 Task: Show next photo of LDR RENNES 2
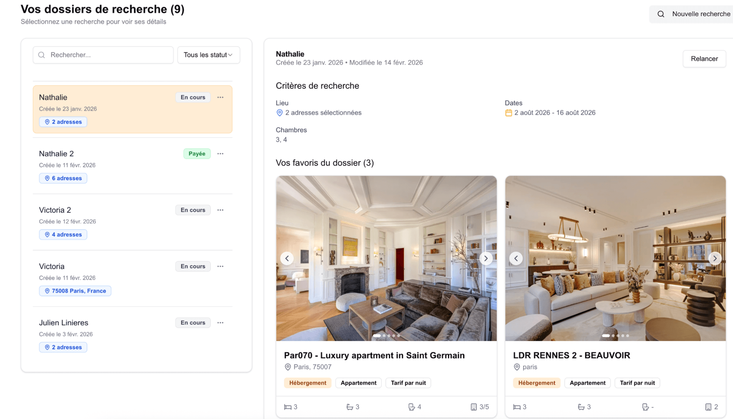click(x=715, y=258)
